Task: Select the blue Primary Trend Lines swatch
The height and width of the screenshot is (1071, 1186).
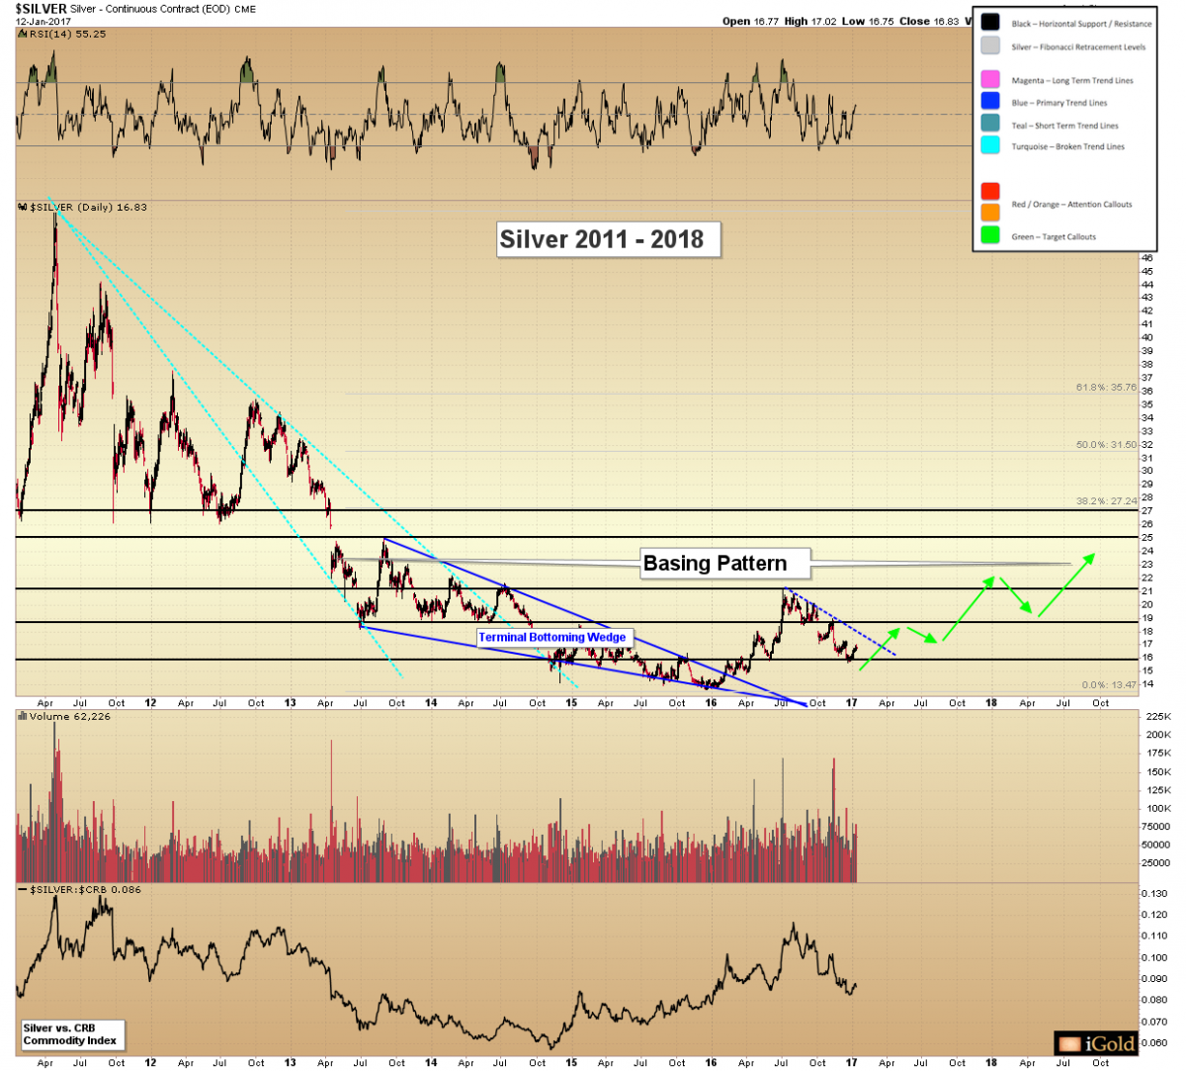Action: point(990,102)
